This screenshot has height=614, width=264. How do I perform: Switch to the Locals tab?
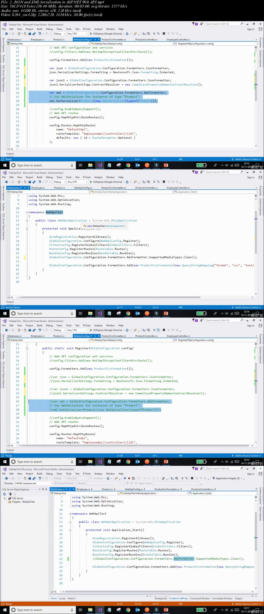[62, 598]
